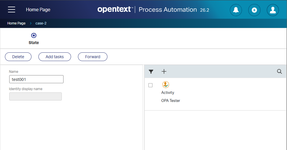The height and width of the screenshot is (150, 287).
Task: Go to Home Page breadcrumb
Action: point(16,23)
